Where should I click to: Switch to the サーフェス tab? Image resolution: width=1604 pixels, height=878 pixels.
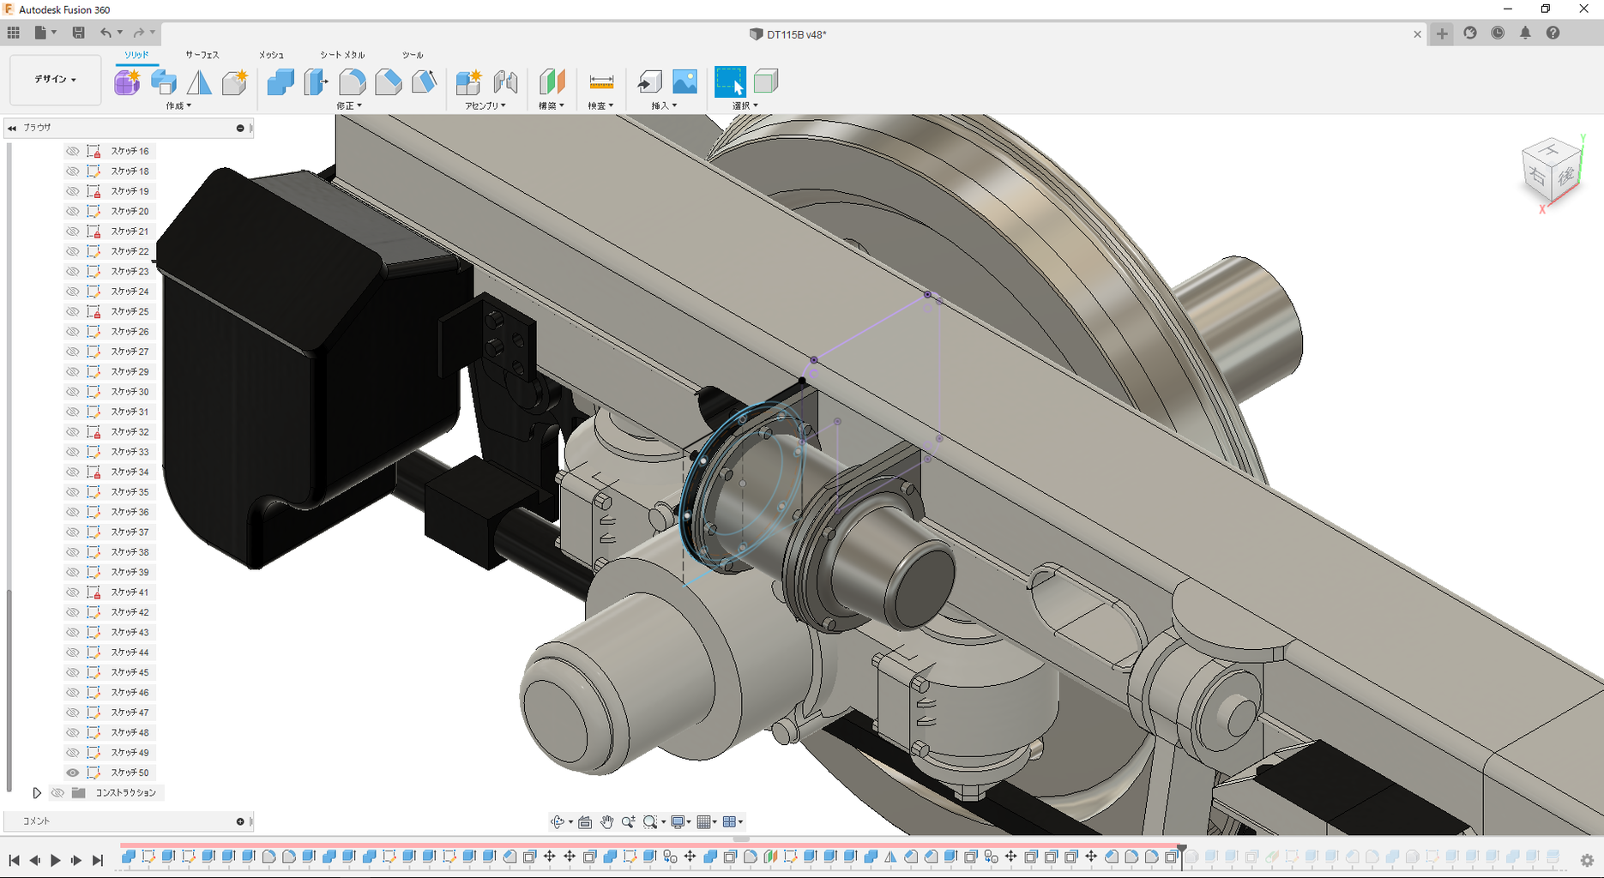[x=202, y=55]
